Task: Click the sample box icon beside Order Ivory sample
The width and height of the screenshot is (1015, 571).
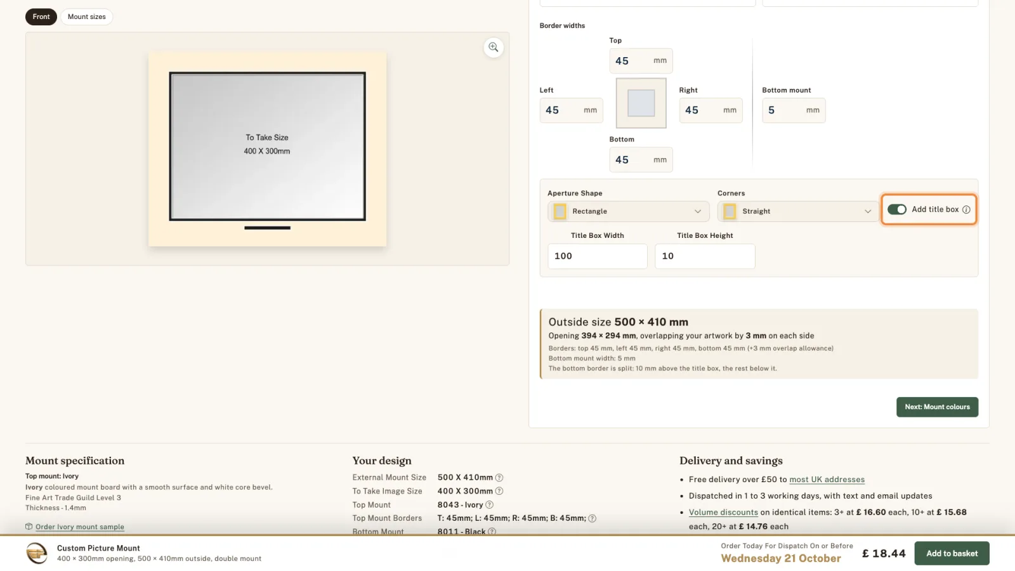Action: (29, 527)
